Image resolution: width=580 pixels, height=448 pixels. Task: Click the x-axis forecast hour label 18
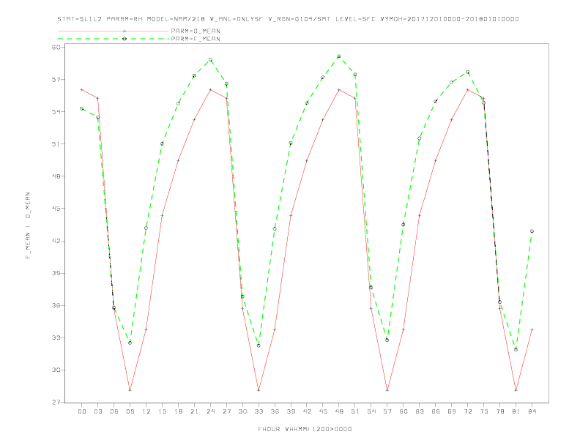pos(178,411)
